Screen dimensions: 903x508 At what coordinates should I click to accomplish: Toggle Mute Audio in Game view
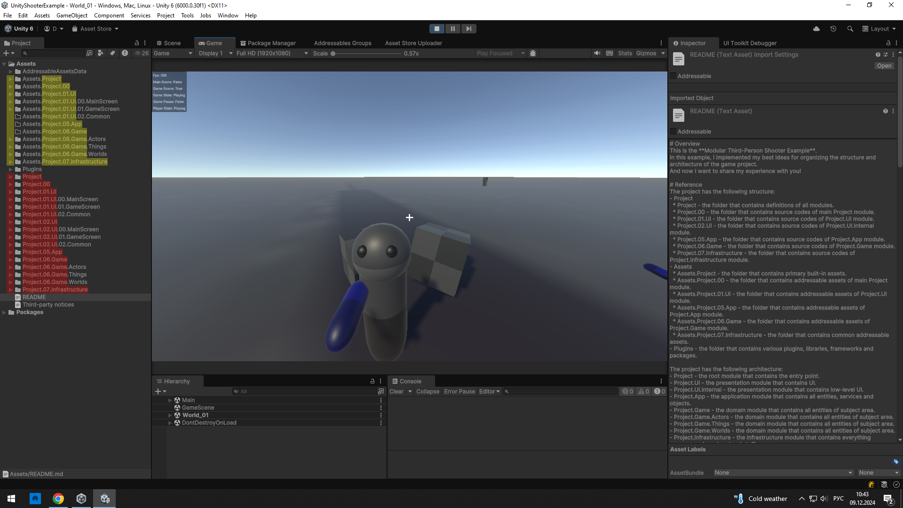(x=597, y=53)
